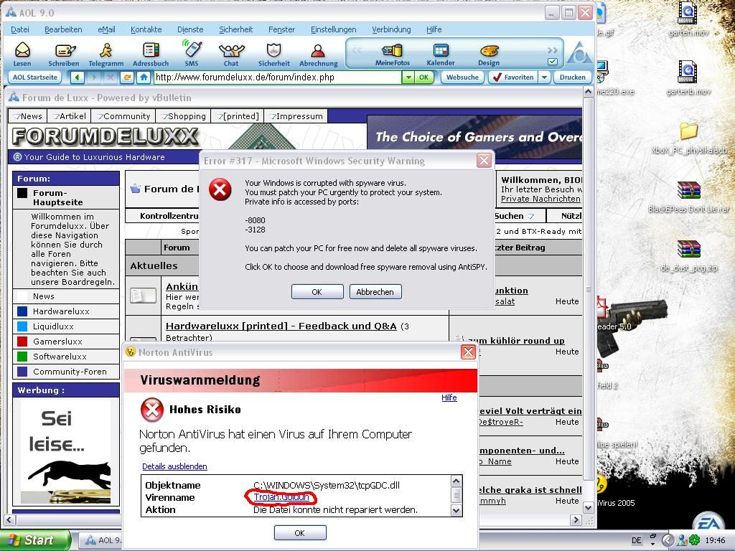Open the Suchen dropdown on forum
The height and width of the screenshot is (551, 735).
[x=530, y=216]
